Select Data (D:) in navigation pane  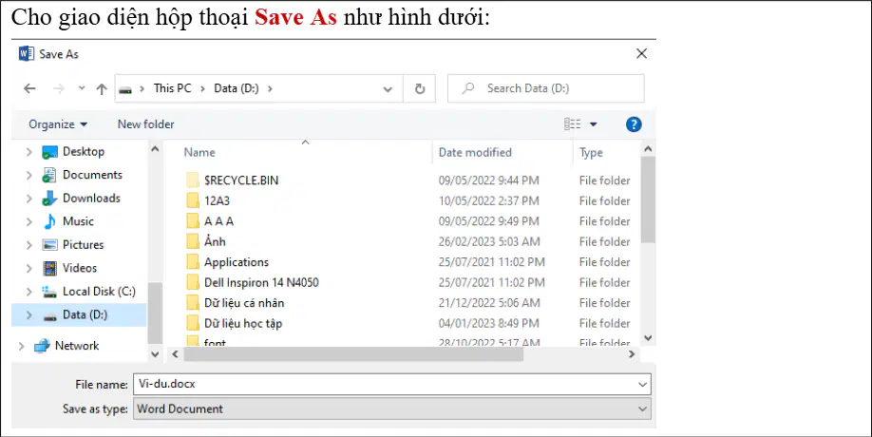(85, 314)
